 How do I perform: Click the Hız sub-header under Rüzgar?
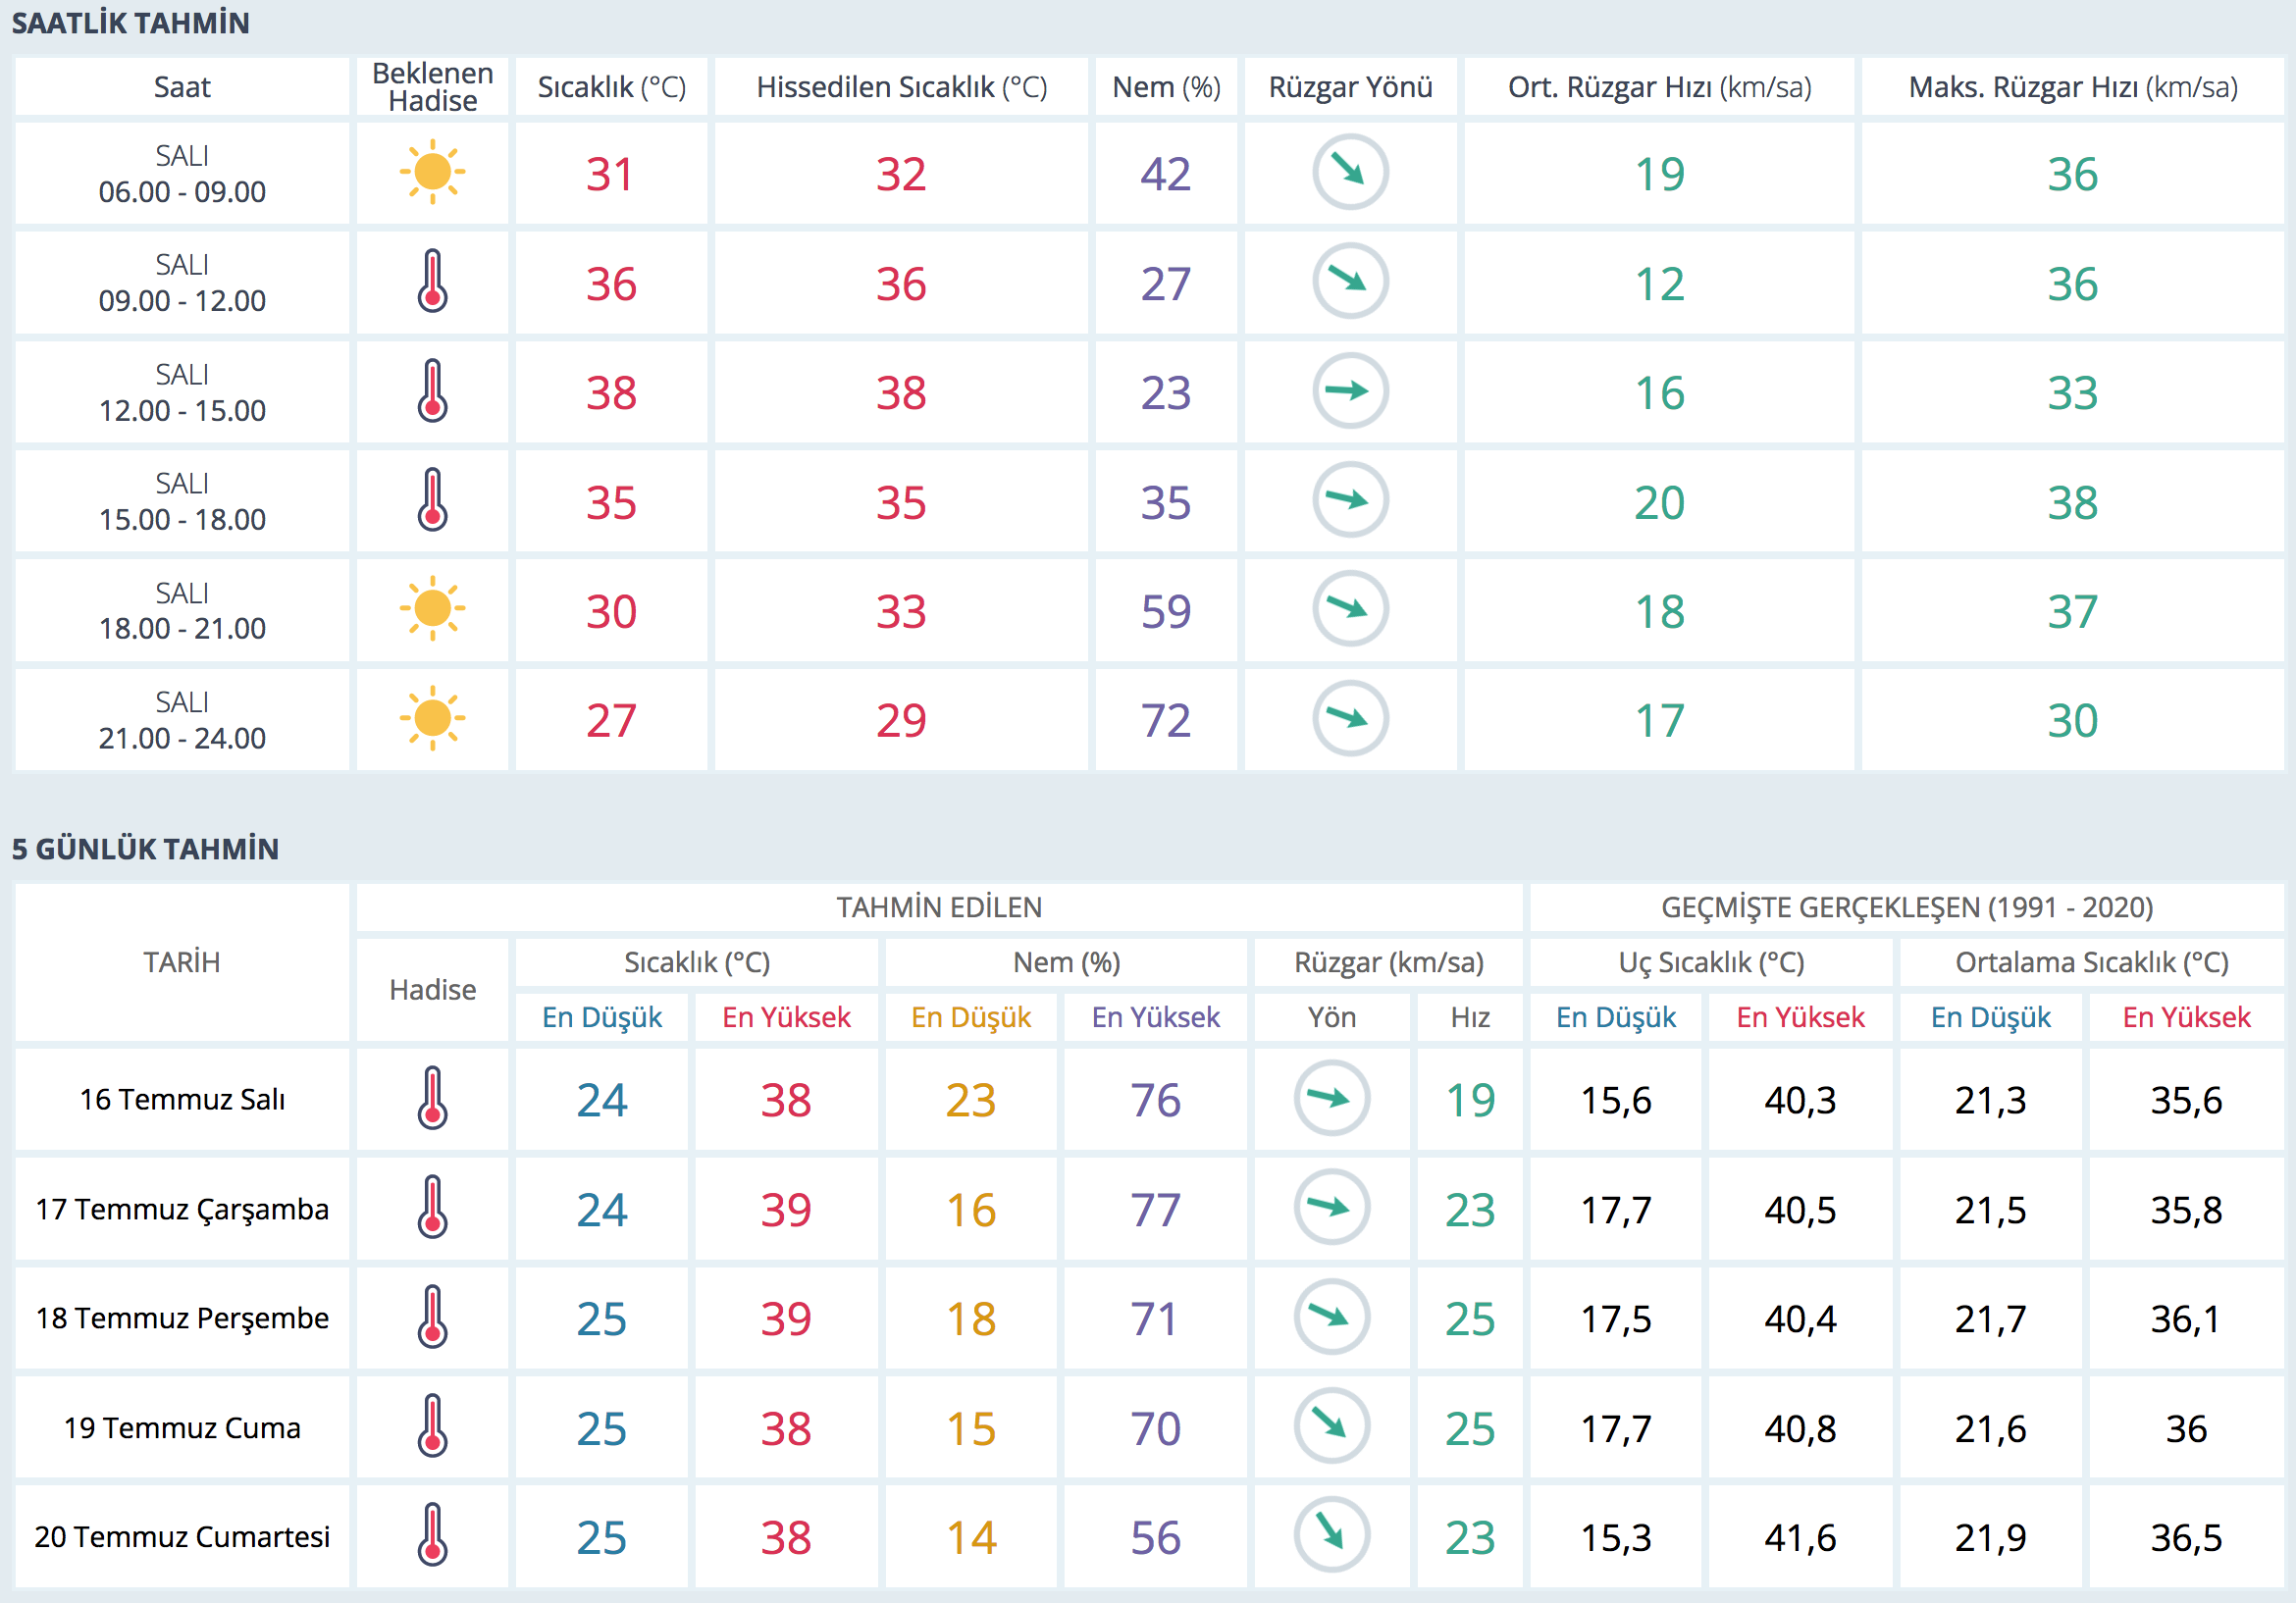[x=1470, y=1017]
